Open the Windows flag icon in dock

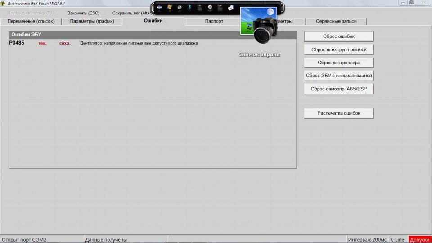[170, 8]
